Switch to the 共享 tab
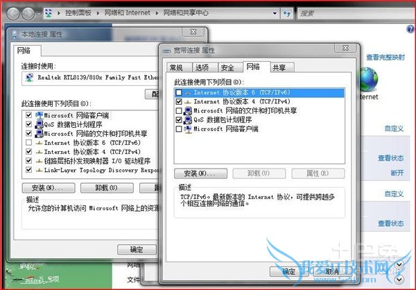Viewport: 416px width, 290px height. point(282,67)
